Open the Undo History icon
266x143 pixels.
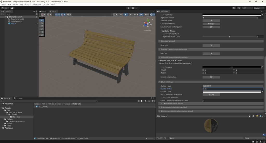coord(234,8)
